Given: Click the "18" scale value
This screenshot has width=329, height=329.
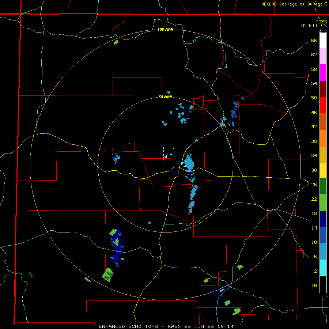Looking at the screenshot, I should (x=314, y=213).
